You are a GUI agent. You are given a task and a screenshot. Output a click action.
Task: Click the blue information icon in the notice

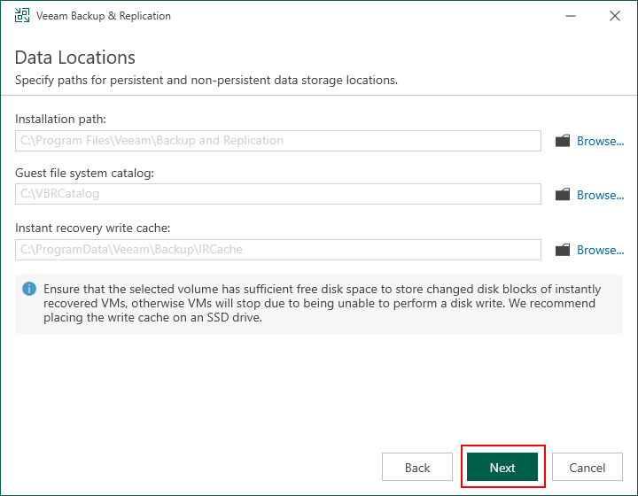tap(29, 289)
